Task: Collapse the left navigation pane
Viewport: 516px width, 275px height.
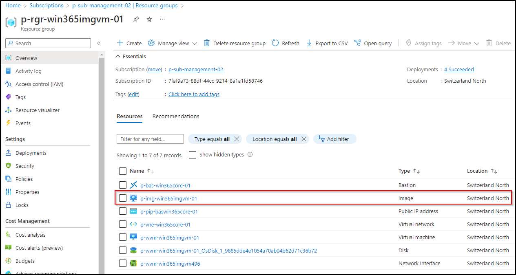Action: (99, 43)
